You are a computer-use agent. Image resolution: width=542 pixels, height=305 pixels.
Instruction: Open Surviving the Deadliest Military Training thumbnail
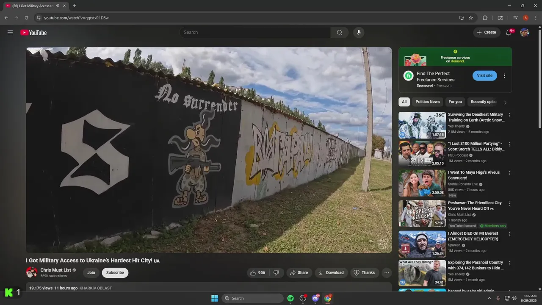coord(422,125)
